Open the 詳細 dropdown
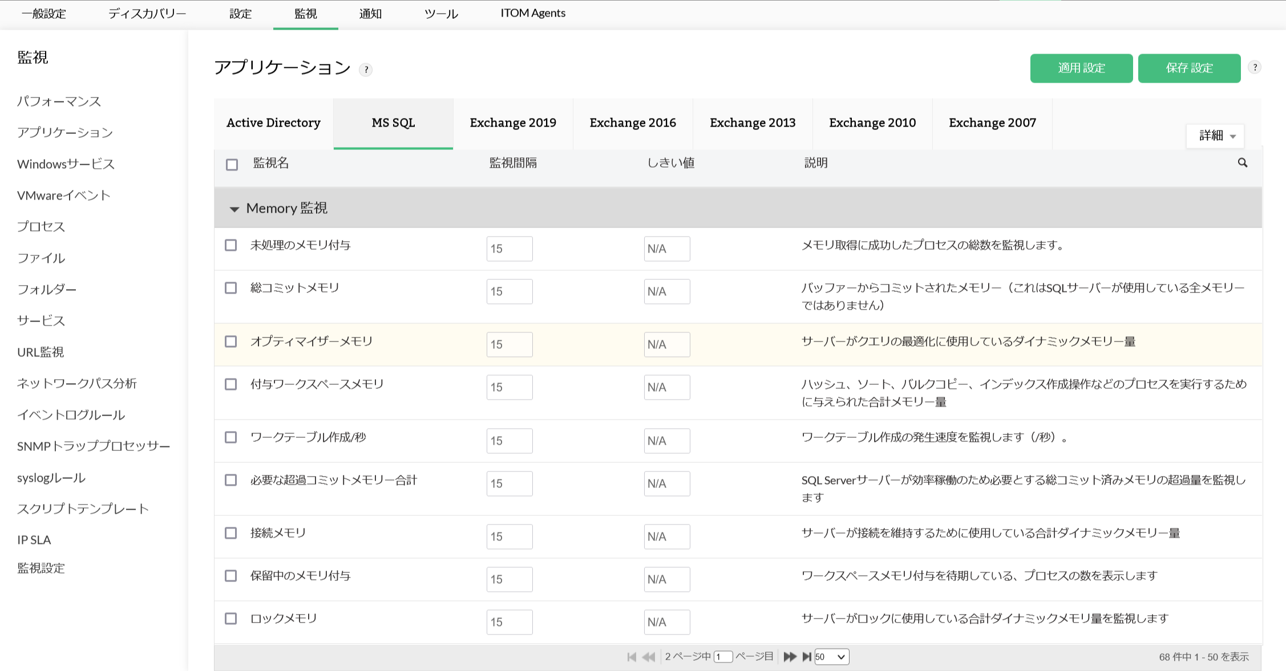 click(1215, 136)
